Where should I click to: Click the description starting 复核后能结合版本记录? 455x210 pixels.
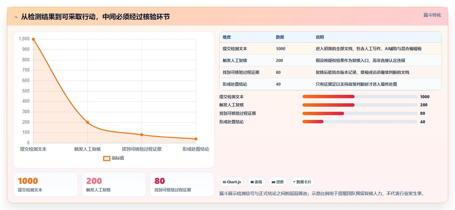362,72
